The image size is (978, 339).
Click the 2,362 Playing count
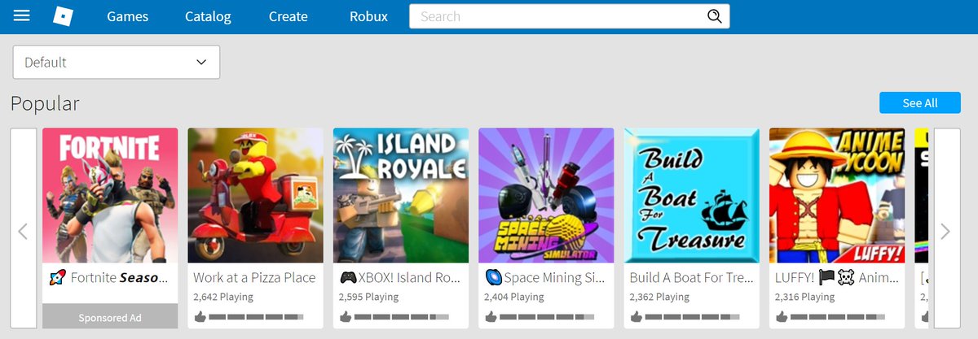coord(659,297)
